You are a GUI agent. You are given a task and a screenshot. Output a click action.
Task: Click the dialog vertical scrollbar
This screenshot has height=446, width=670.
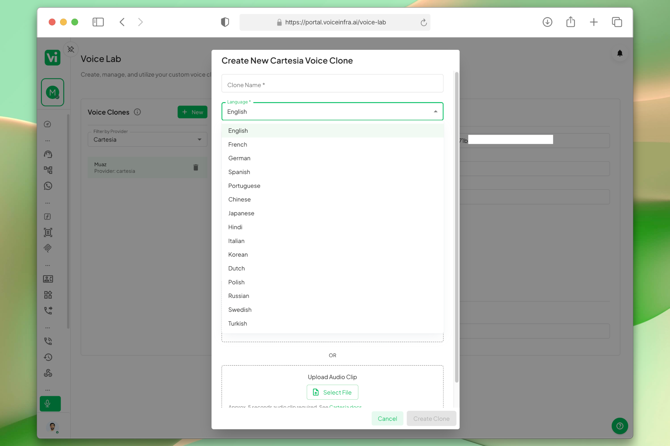(456, 226)
